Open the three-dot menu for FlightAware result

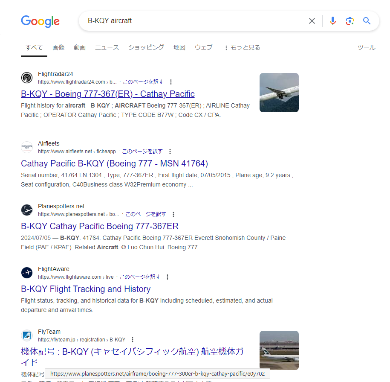click(x=168, y=277)
